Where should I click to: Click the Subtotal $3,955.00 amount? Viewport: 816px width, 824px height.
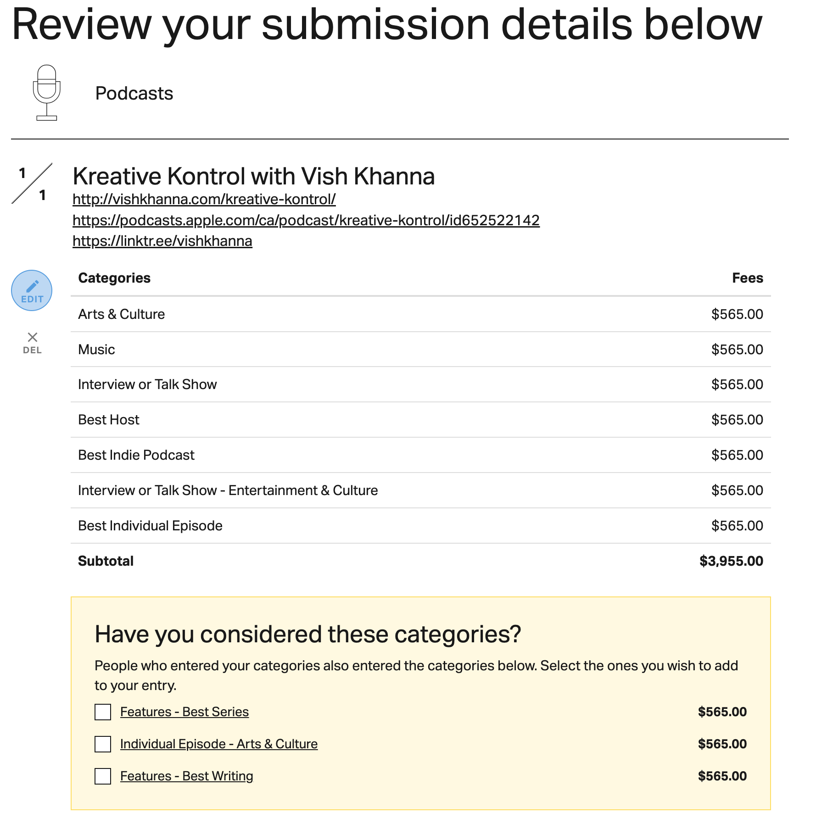[731, 561]
